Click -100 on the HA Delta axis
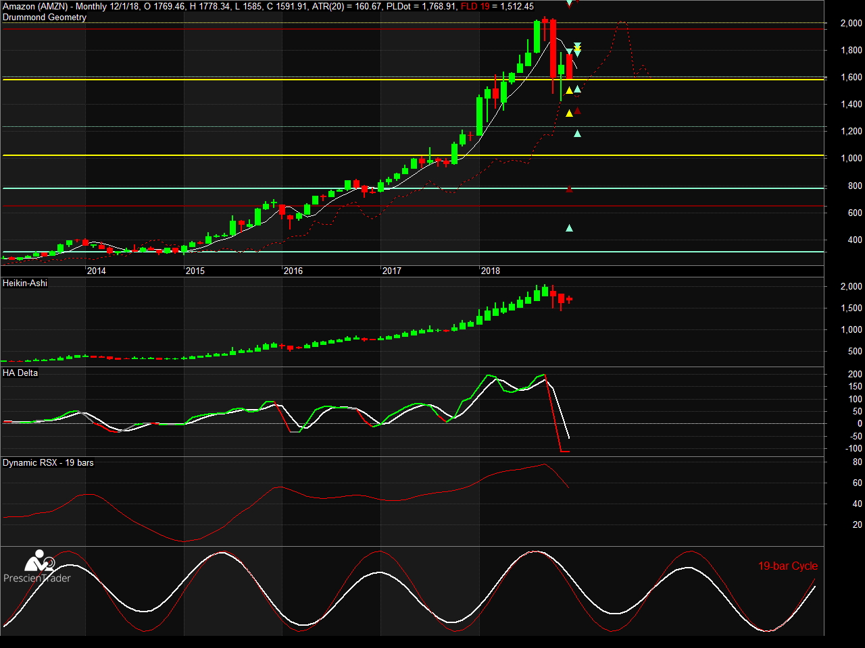Image resolution: width=865 pixels, height=648 pixels. 854,448
